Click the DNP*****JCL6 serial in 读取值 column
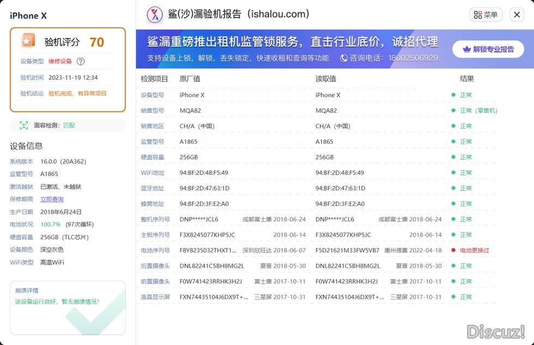Screen dimensions: 534x345 335,219
